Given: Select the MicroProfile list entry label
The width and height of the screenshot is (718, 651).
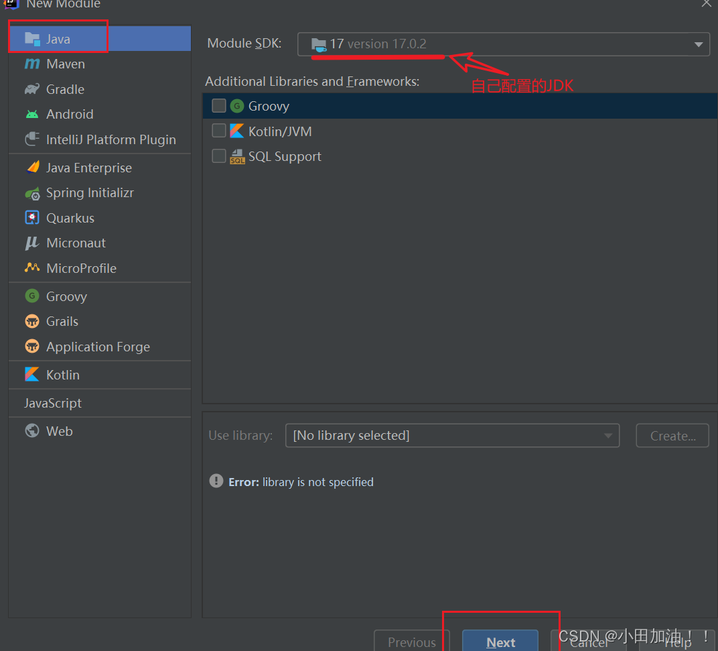Looking at the screenshot, I should coord(82,268).
